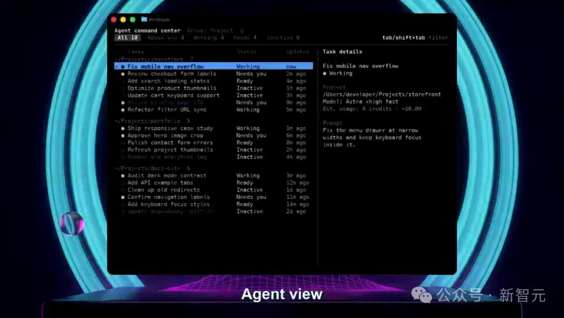Collapse the ~/Projects/storefront group
The image size is (564, 318).
(154, 59)
